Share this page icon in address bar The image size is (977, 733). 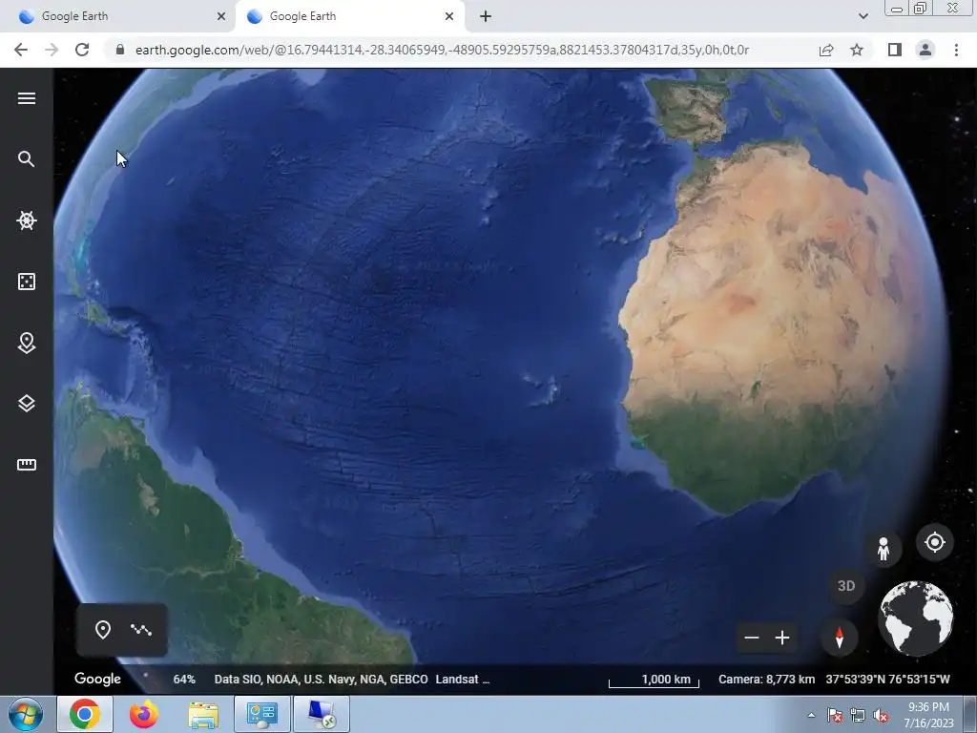coord(826,50)
